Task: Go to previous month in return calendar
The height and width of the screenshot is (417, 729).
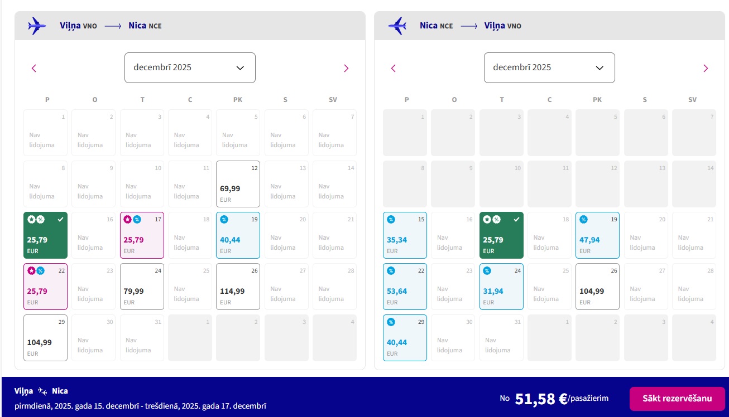Action: [394, 68]
